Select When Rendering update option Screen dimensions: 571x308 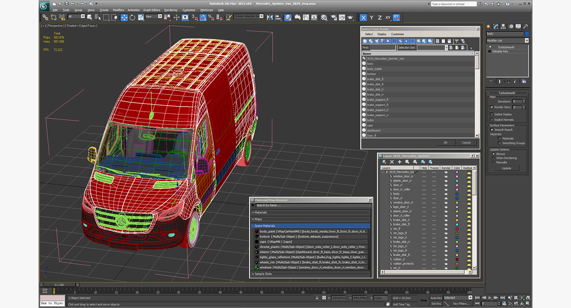pos(493,158)
